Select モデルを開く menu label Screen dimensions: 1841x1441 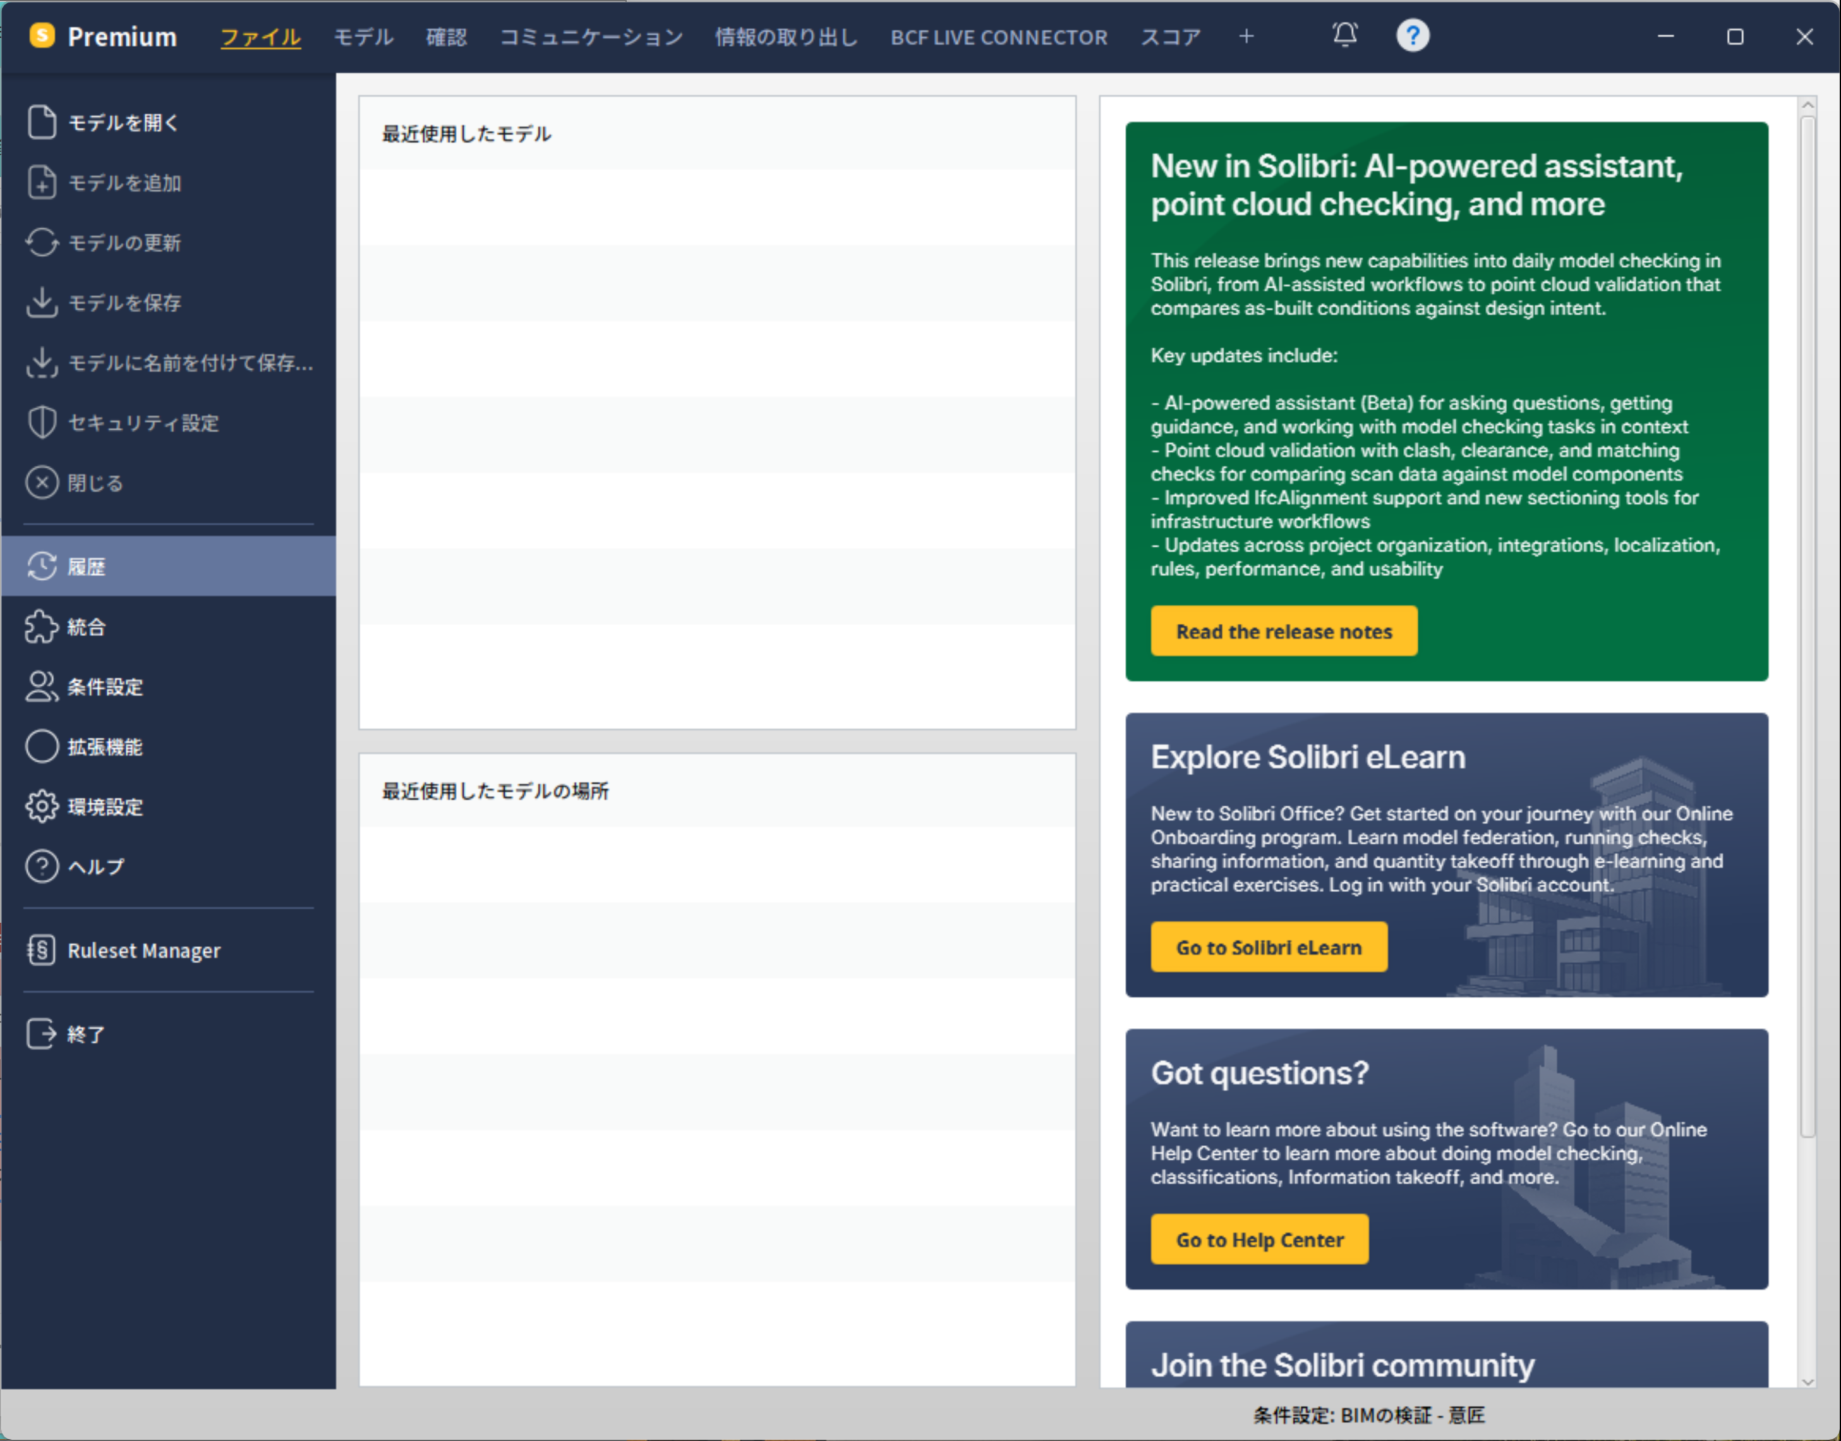coord(123,123)
